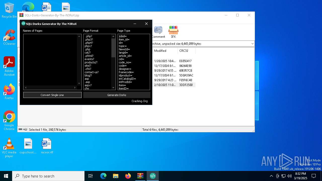Image resolution: width=322 pixels, height=181 pixels.
Task: Click the WinRAR SFX toolbar icon
Action: 173,32
